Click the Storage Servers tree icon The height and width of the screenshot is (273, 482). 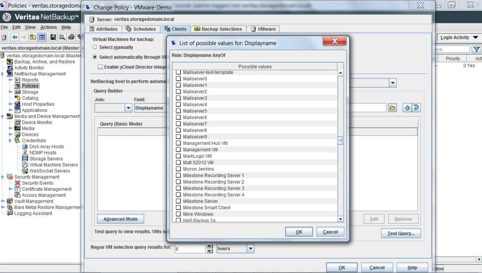coord(25,159)
